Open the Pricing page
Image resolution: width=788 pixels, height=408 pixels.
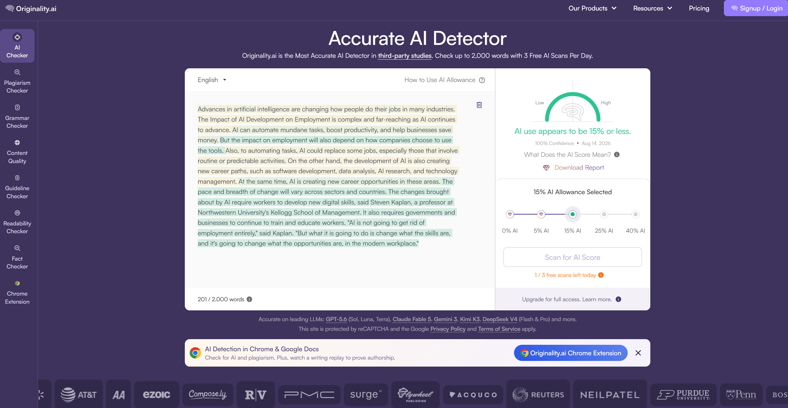699,9
